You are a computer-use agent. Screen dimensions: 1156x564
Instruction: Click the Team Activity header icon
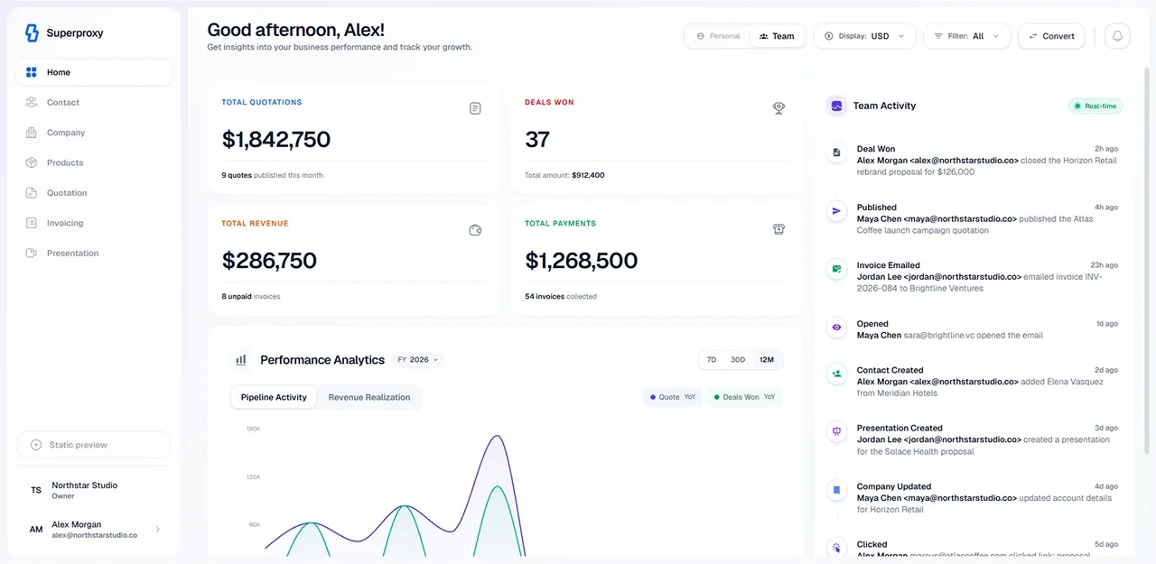coord(836,106)
